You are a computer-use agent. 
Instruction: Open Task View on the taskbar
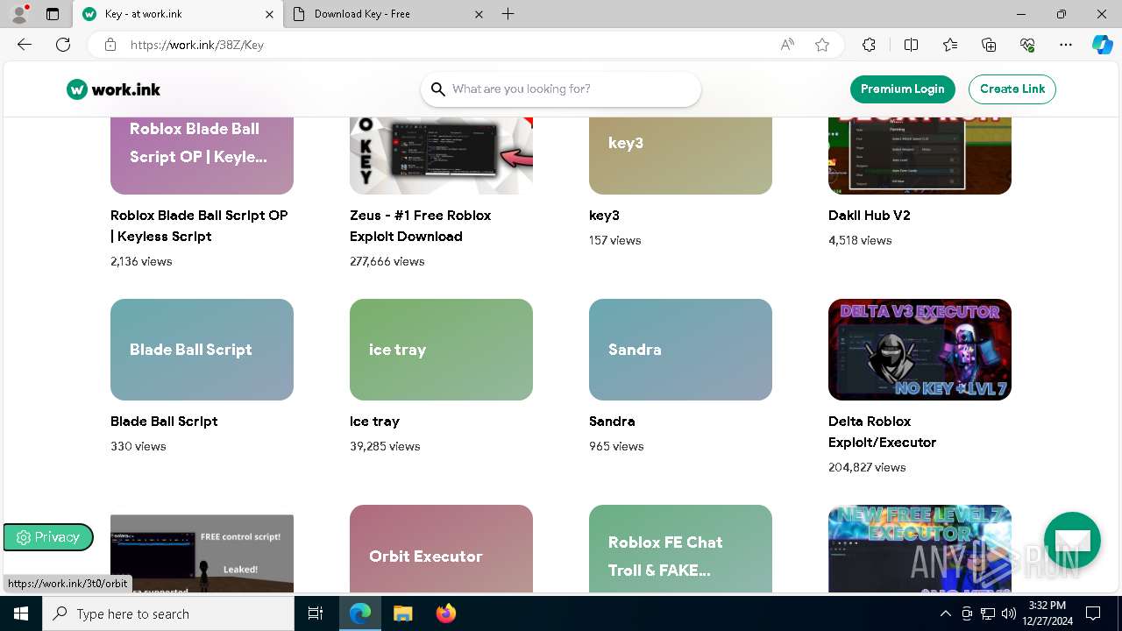pos(316,613)
